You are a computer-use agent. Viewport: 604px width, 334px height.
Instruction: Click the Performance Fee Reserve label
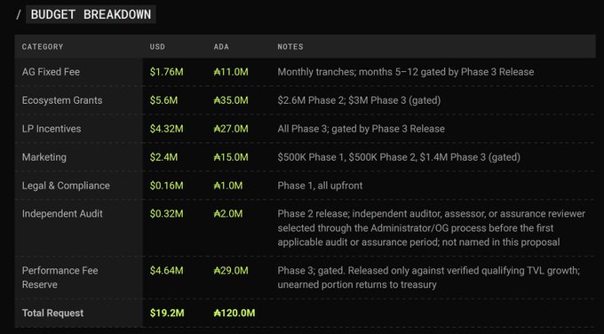click(x=60, y=277)
